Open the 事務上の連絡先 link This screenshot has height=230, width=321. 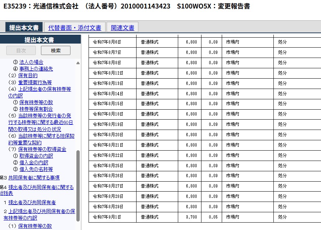tap(36, 69)
